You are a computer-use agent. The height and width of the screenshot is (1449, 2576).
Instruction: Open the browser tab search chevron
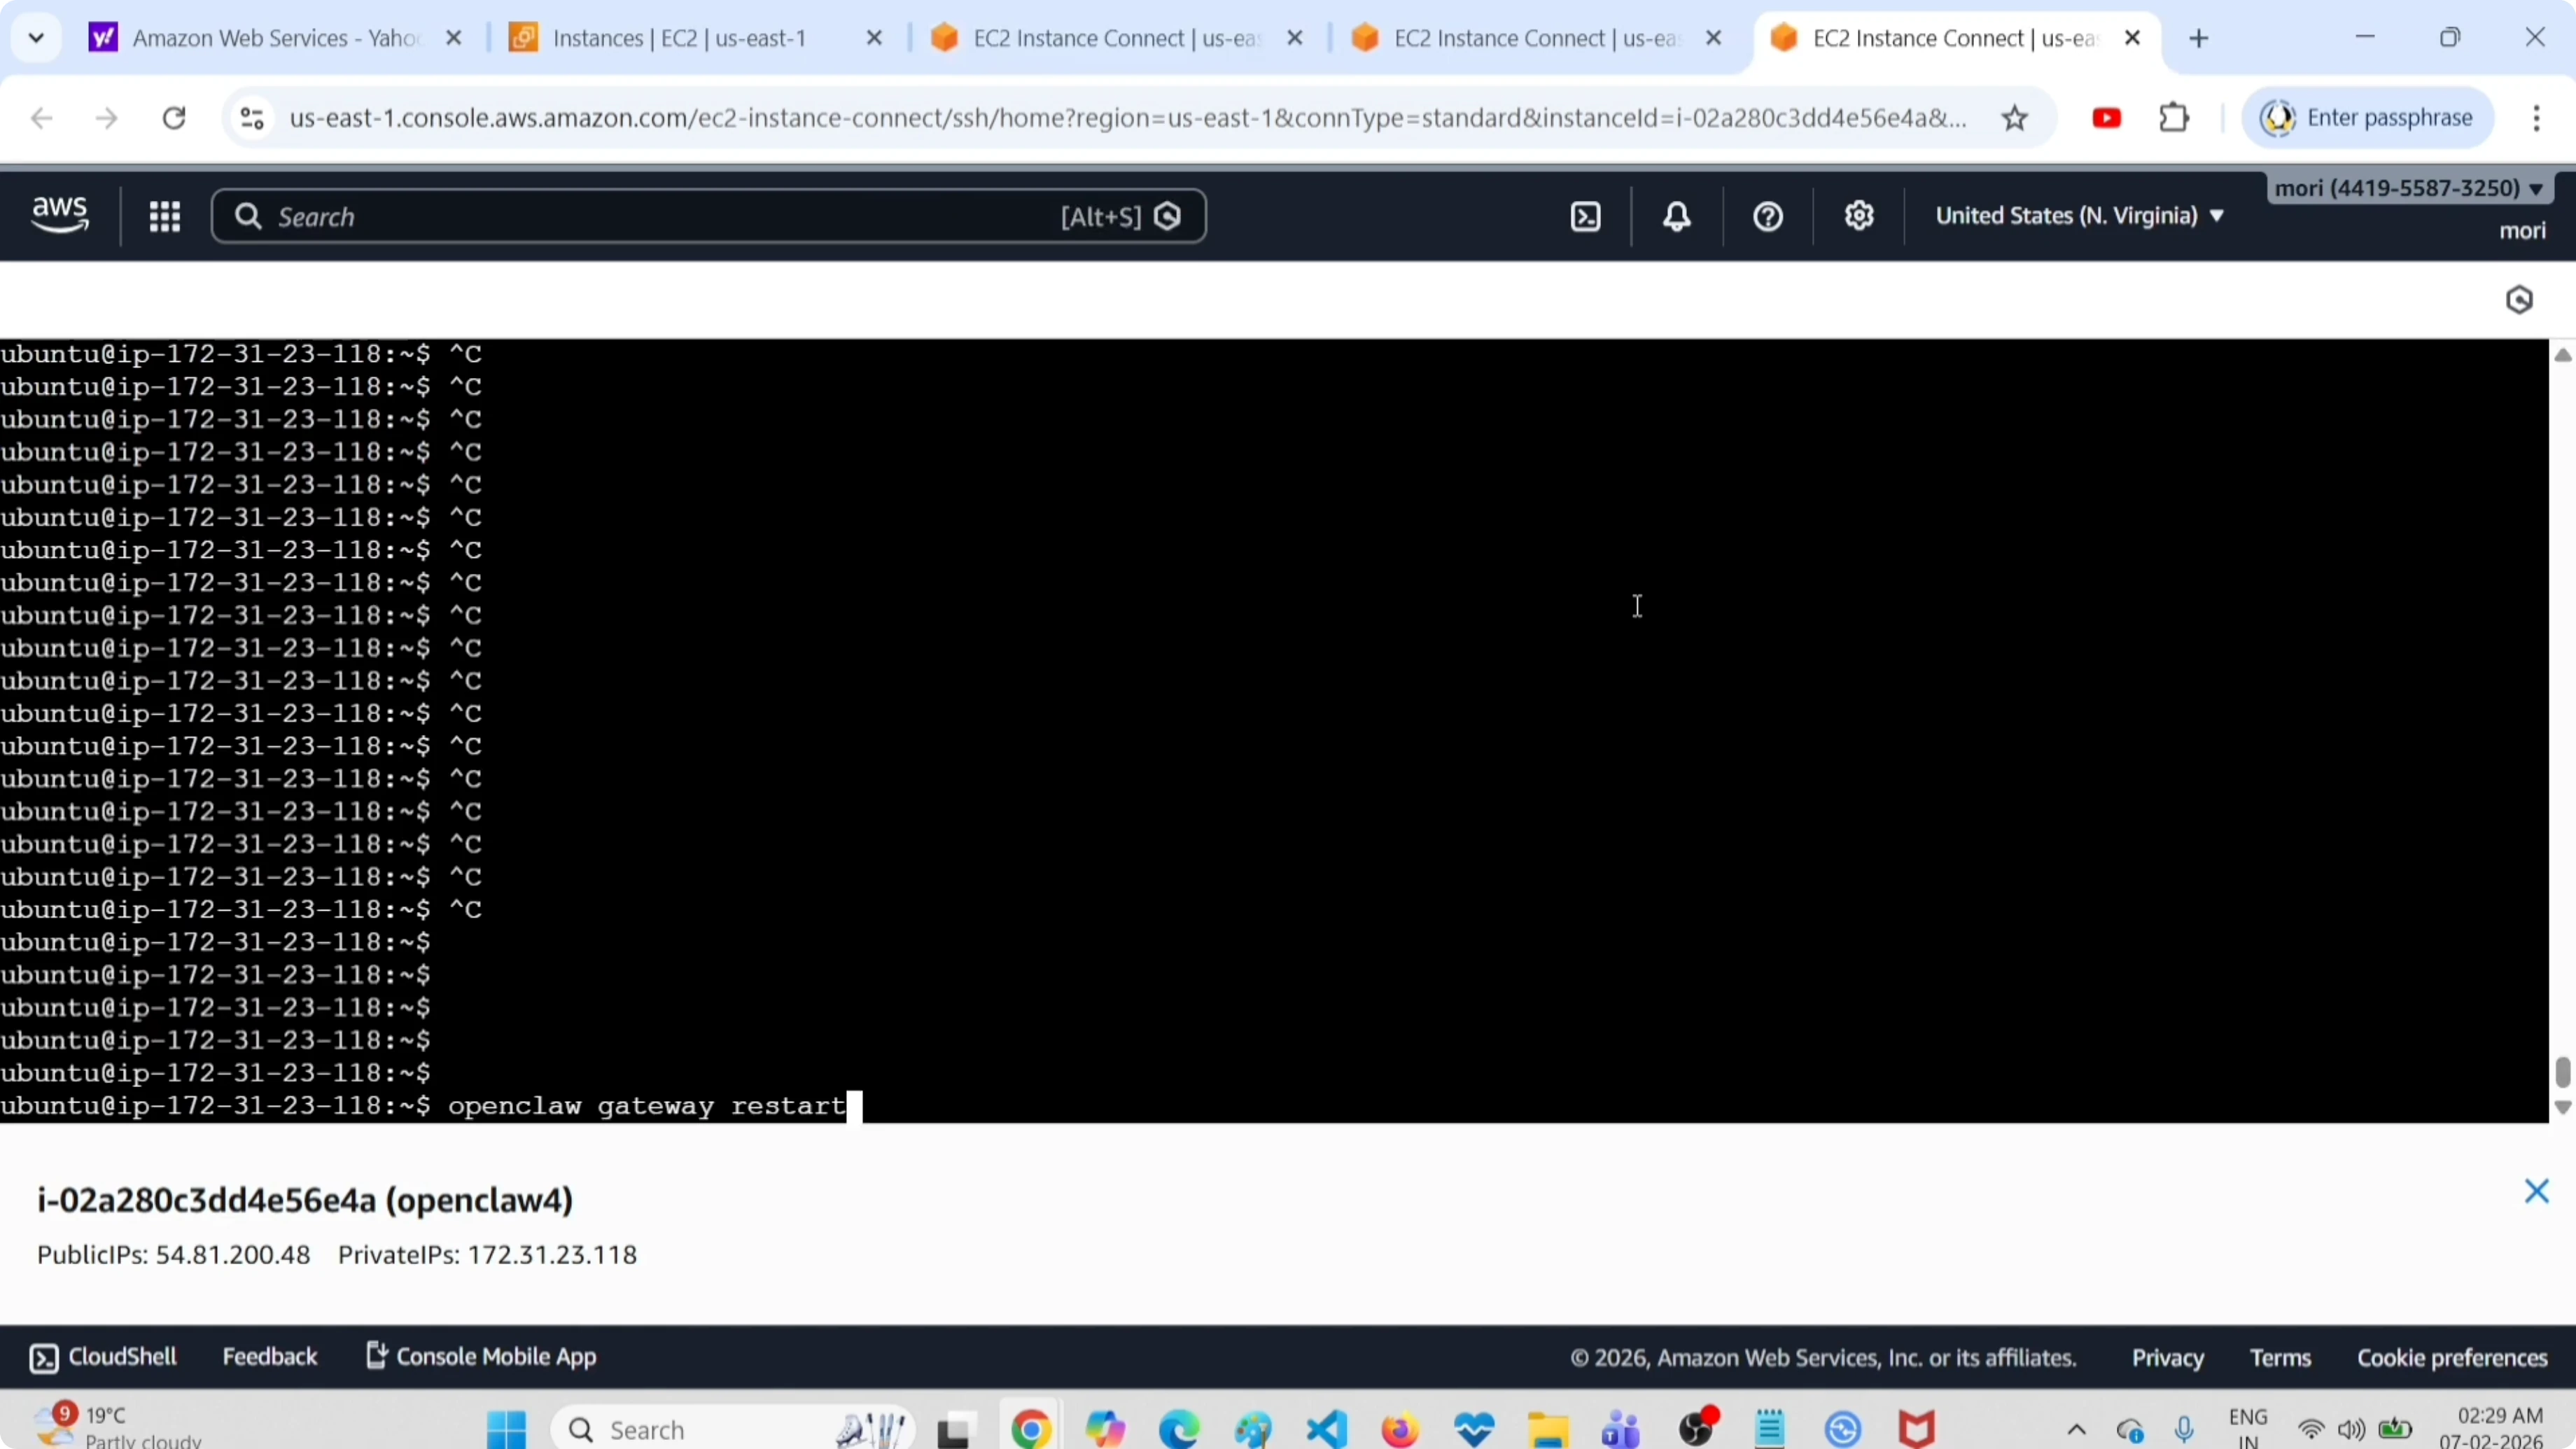[36, 38]
